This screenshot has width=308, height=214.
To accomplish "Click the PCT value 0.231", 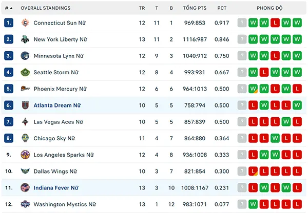I will coord(222,187).
